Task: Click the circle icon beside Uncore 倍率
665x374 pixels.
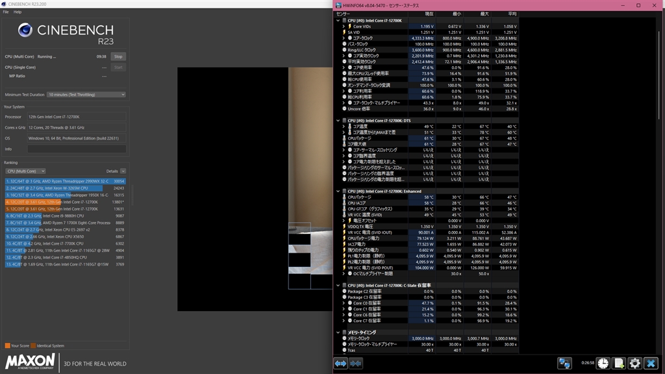Action: (344, 109)
